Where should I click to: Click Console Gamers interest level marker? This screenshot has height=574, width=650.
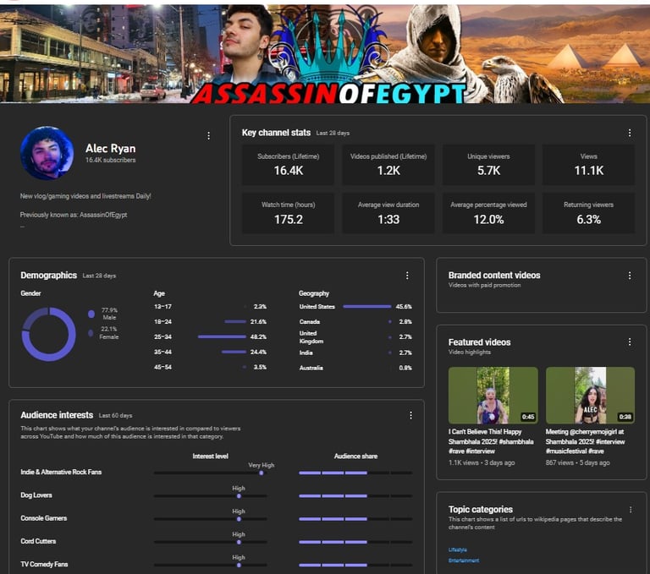click(x=239, y=519)
